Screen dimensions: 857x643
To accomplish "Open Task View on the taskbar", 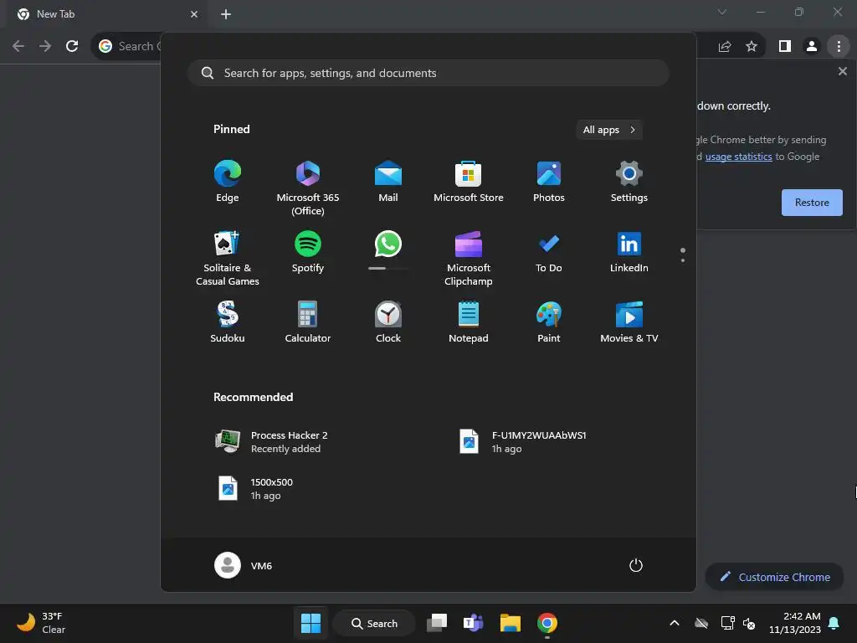I will click(437, 623).
